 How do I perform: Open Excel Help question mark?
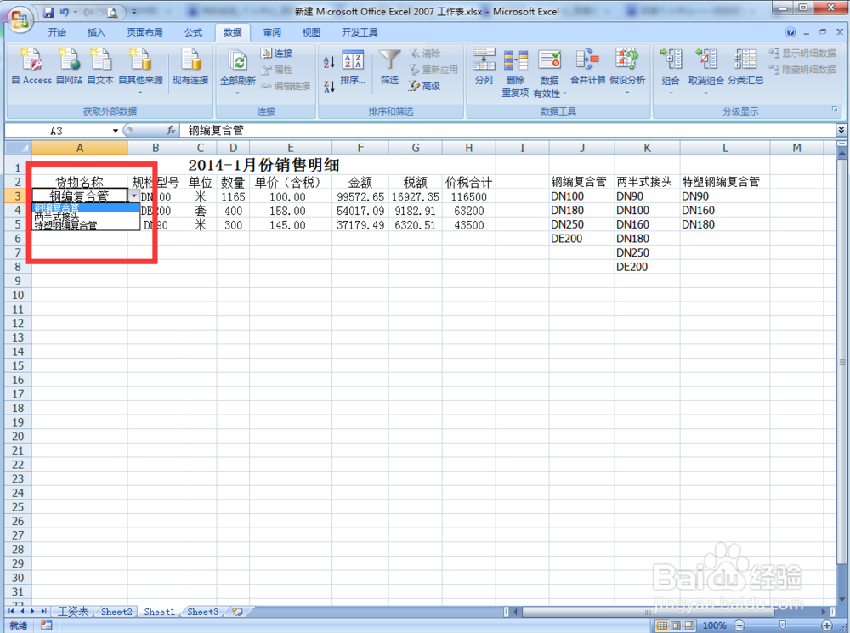coord(790,32)
